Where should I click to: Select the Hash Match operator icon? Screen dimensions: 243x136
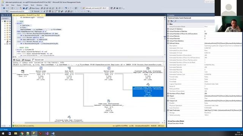click(x=69, y=68)
